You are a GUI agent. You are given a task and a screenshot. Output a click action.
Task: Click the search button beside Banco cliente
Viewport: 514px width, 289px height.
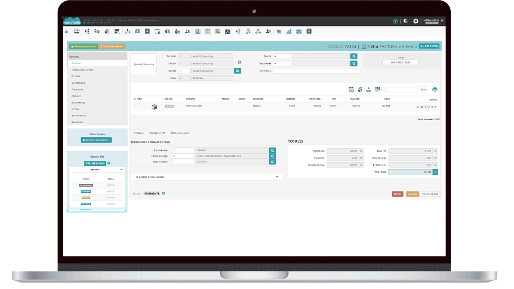coord(272,162)
